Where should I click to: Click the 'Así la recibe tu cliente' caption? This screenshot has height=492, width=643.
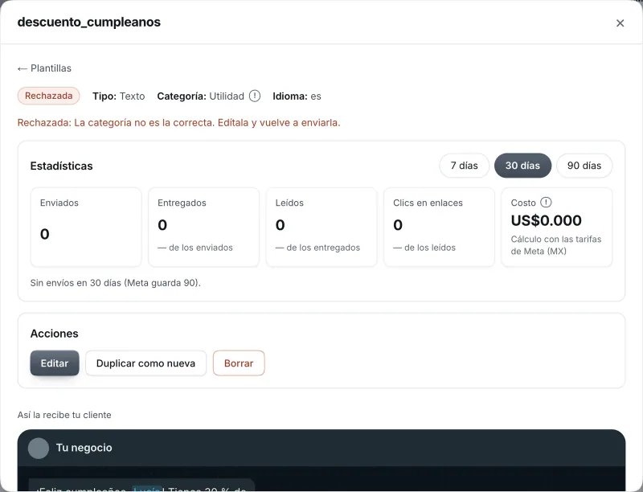pos(64,415)
